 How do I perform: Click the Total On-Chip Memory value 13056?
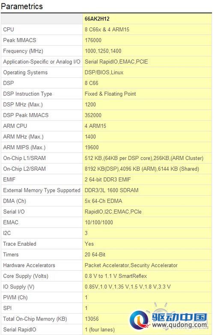92,319
